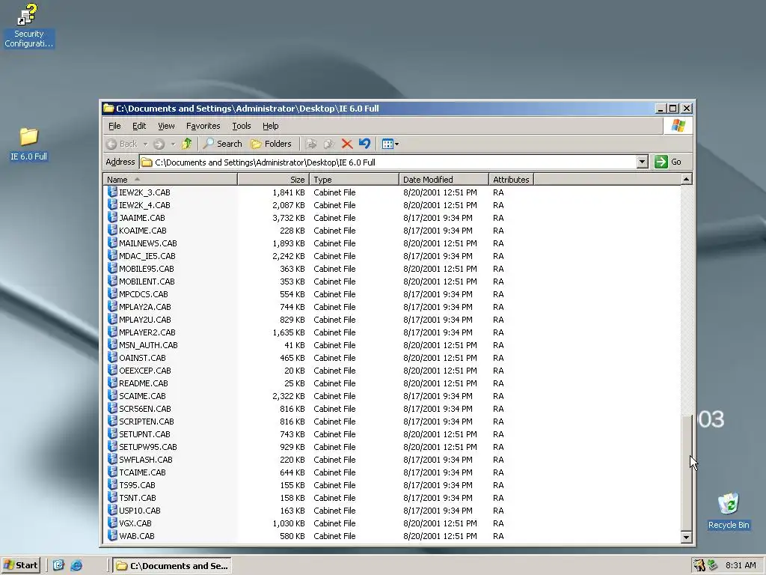766x575 pixels.
Task: Open the Tools menu
Action: [x=242, y=126]
